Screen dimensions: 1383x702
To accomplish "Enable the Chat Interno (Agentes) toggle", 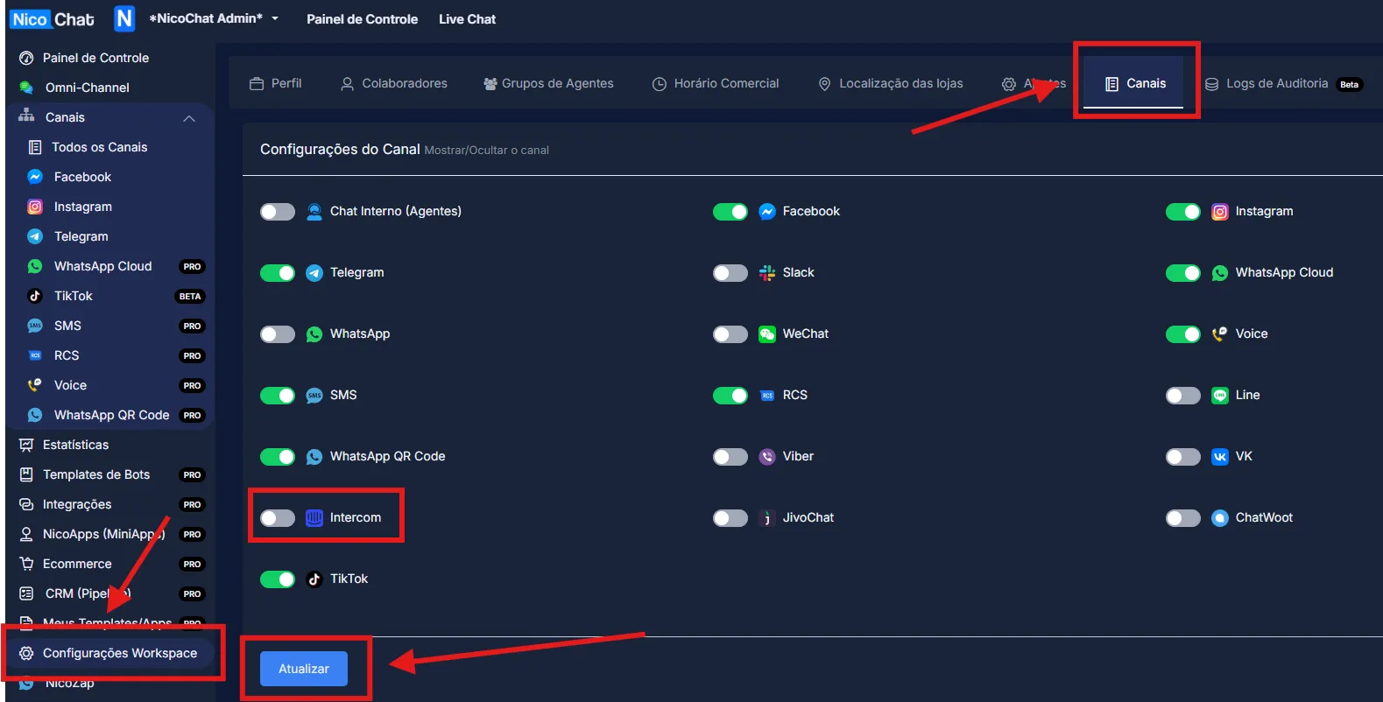I will [x=278, y=212].
